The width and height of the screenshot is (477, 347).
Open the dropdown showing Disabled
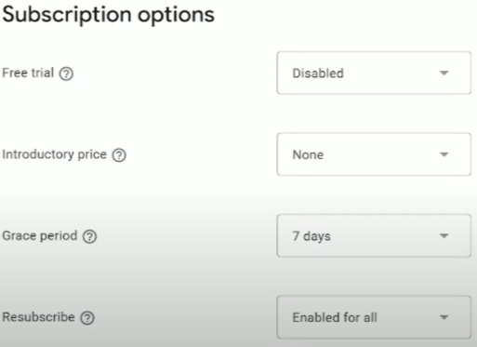374,73
